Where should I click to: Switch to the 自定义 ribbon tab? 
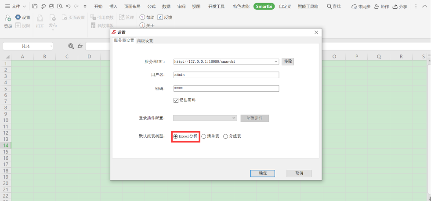click(285, 6)
